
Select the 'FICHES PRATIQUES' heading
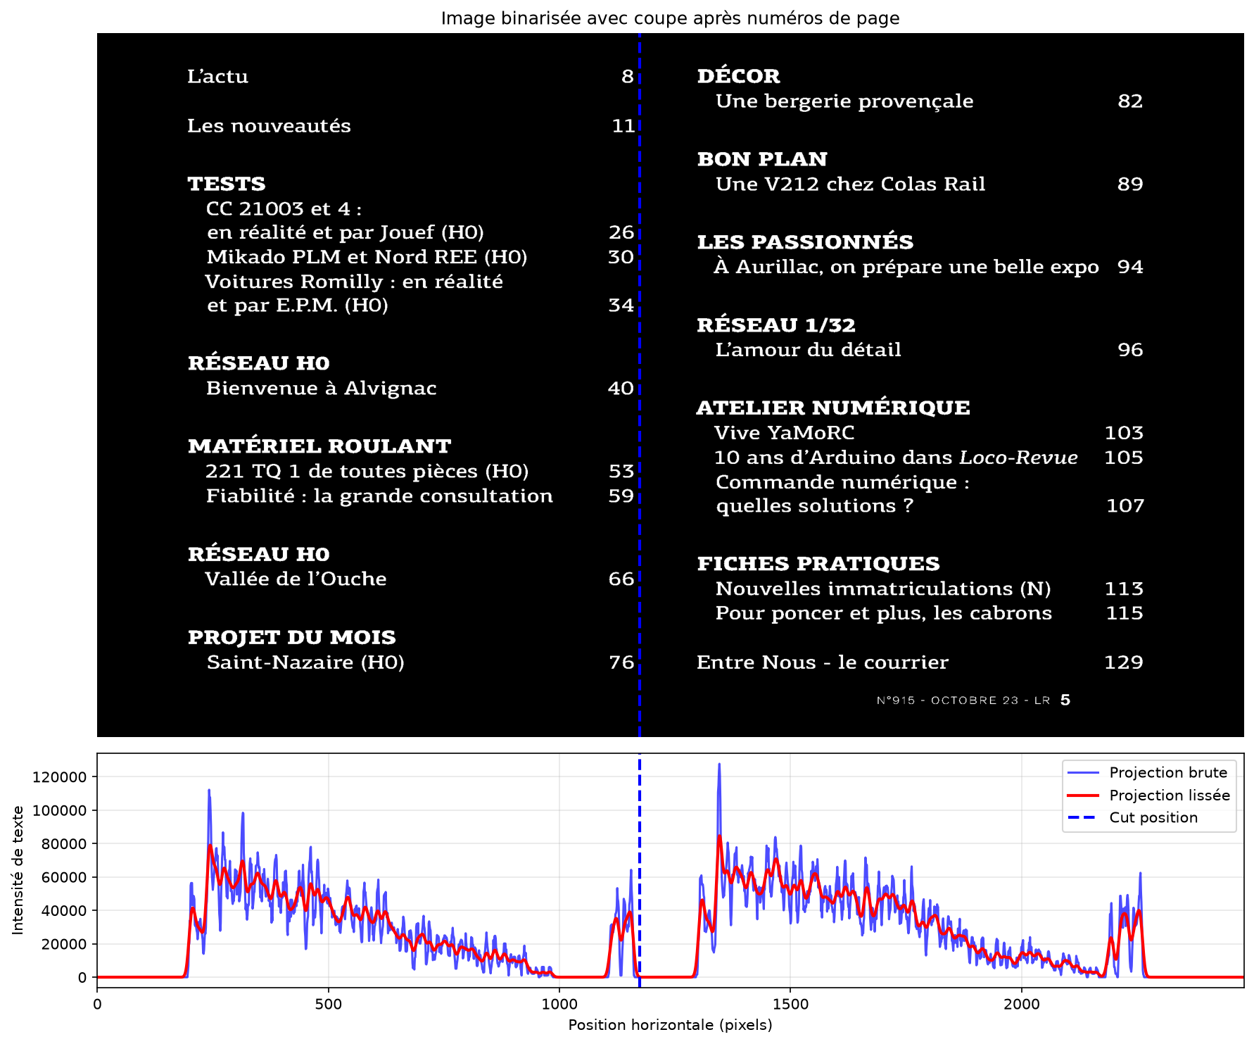coord(818,564)
